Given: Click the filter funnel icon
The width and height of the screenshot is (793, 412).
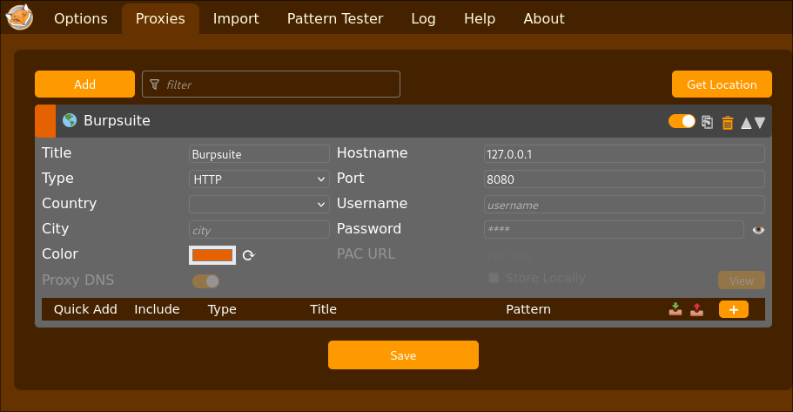Looking at the screenshot, I should (155, 84).
